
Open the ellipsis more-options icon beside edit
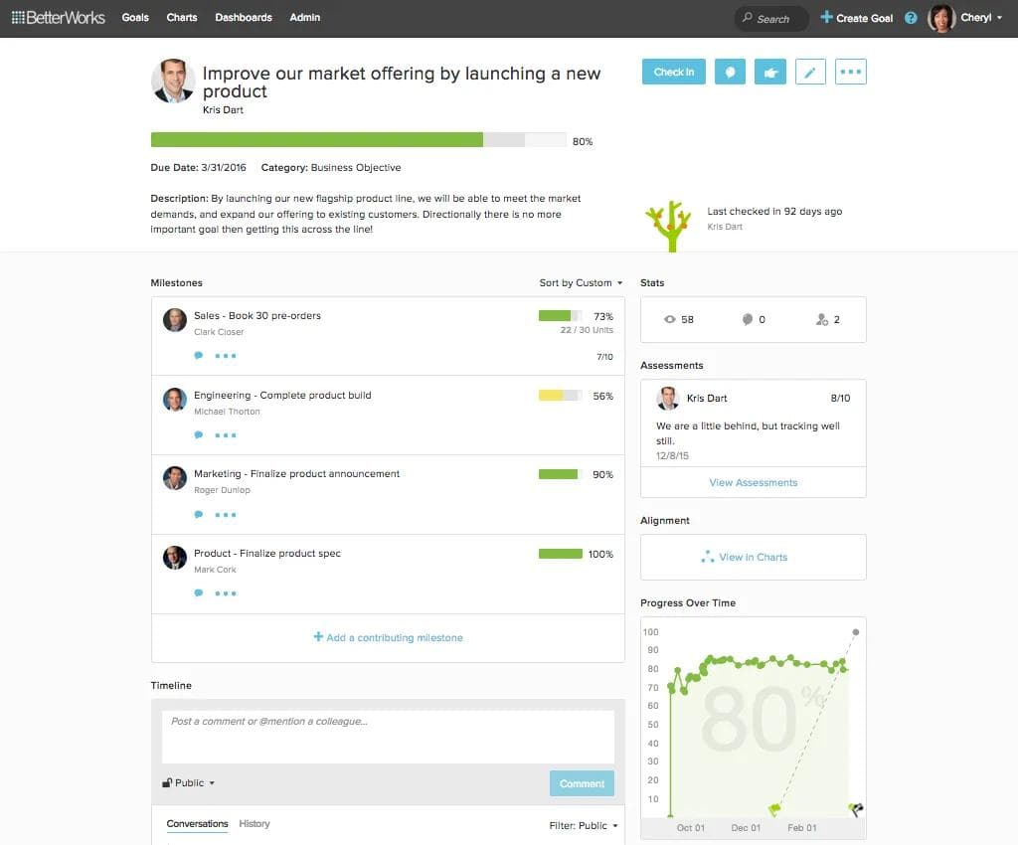(x=851, y=71)
